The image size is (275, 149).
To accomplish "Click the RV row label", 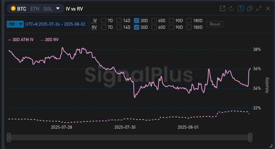I will (94, 27).
